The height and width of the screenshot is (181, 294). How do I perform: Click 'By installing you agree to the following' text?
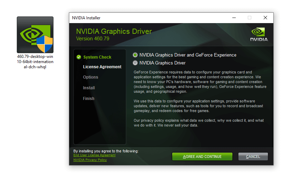pyautogui.click(x=106, y=151)
